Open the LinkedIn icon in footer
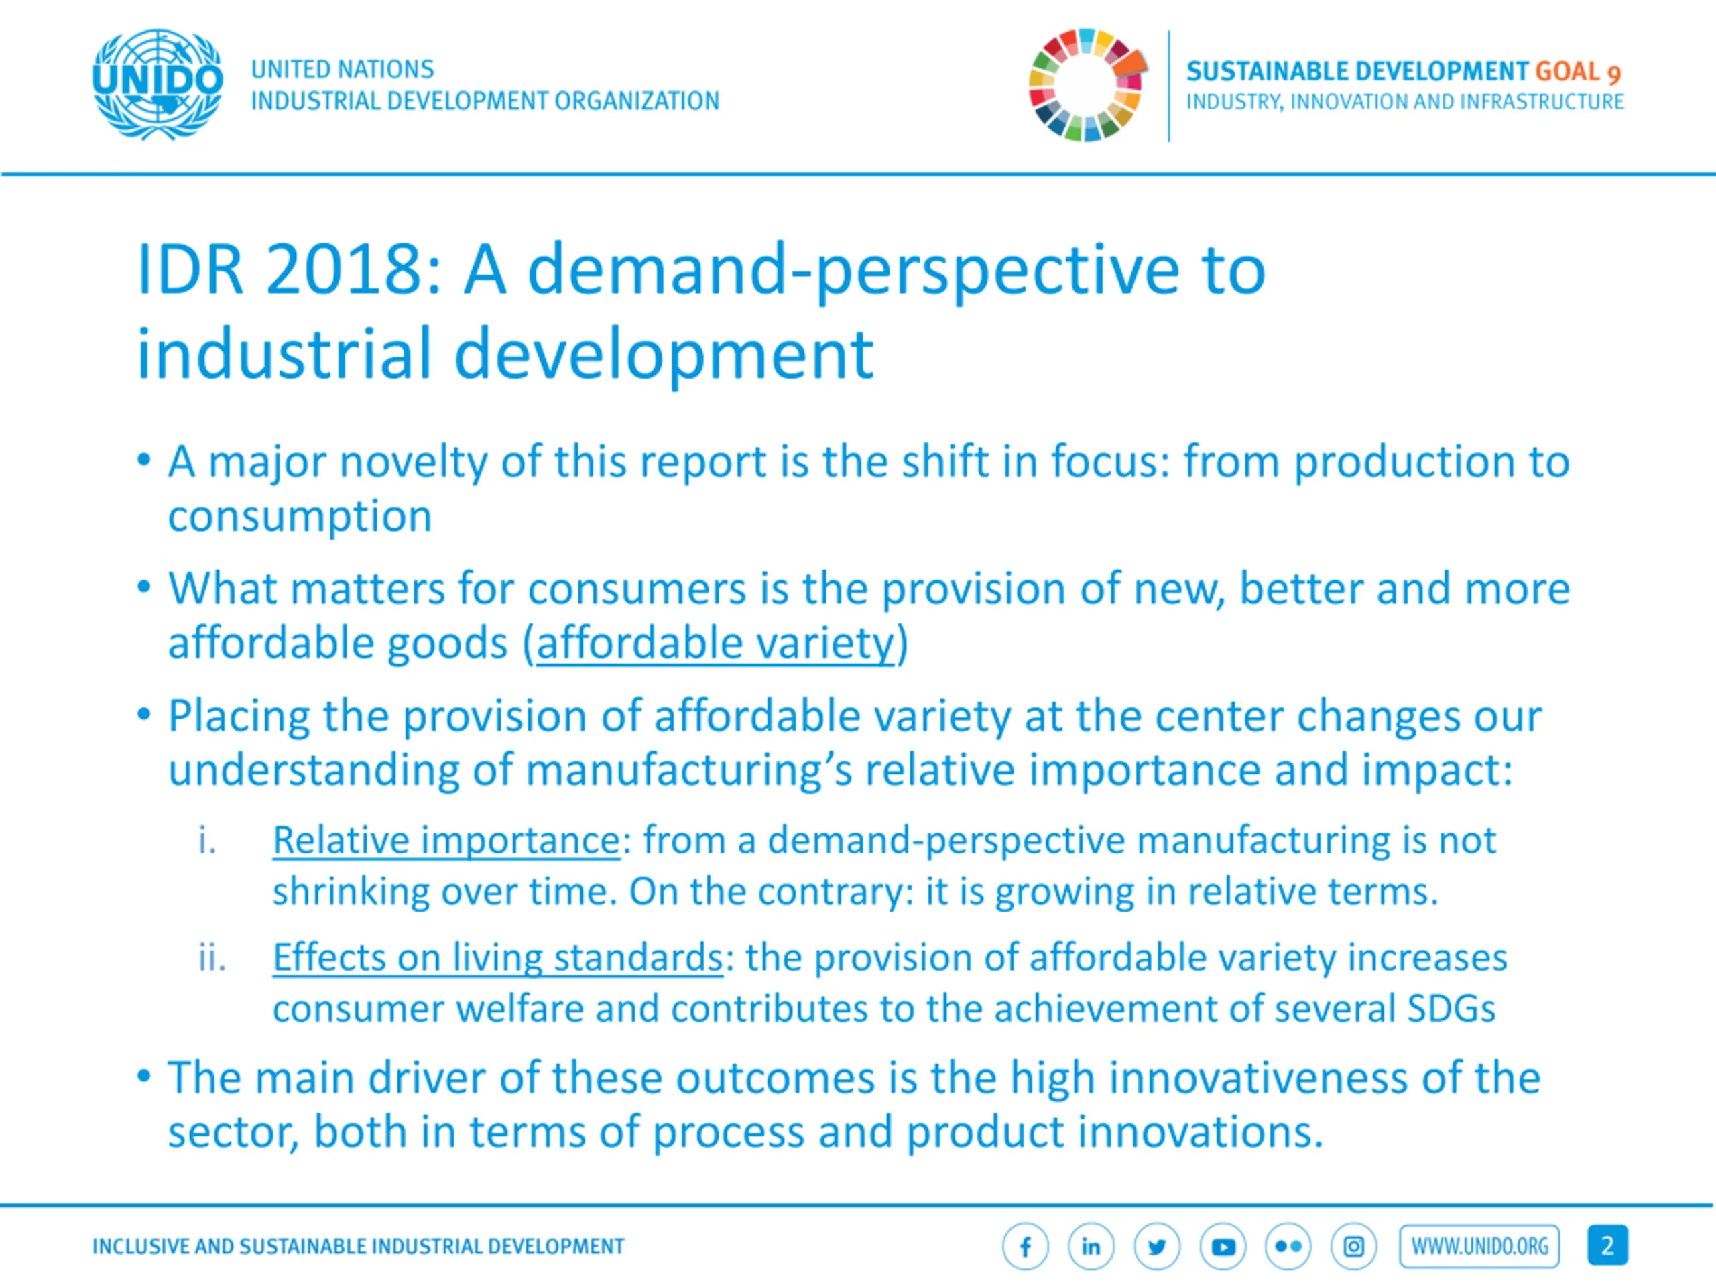The width and height of the screenshot is (1716, 1287). [x=1091, y=1247]
